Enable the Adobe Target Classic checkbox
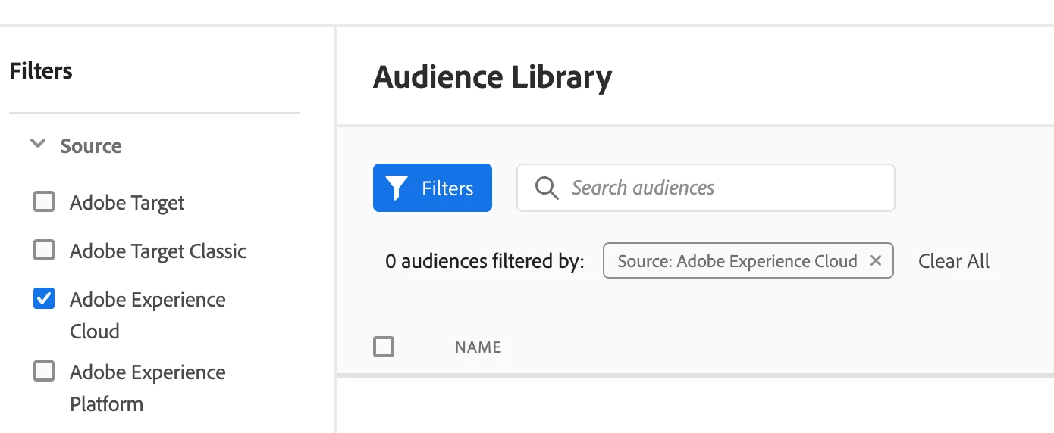1054x433 pixels. (x=44, y=250)
